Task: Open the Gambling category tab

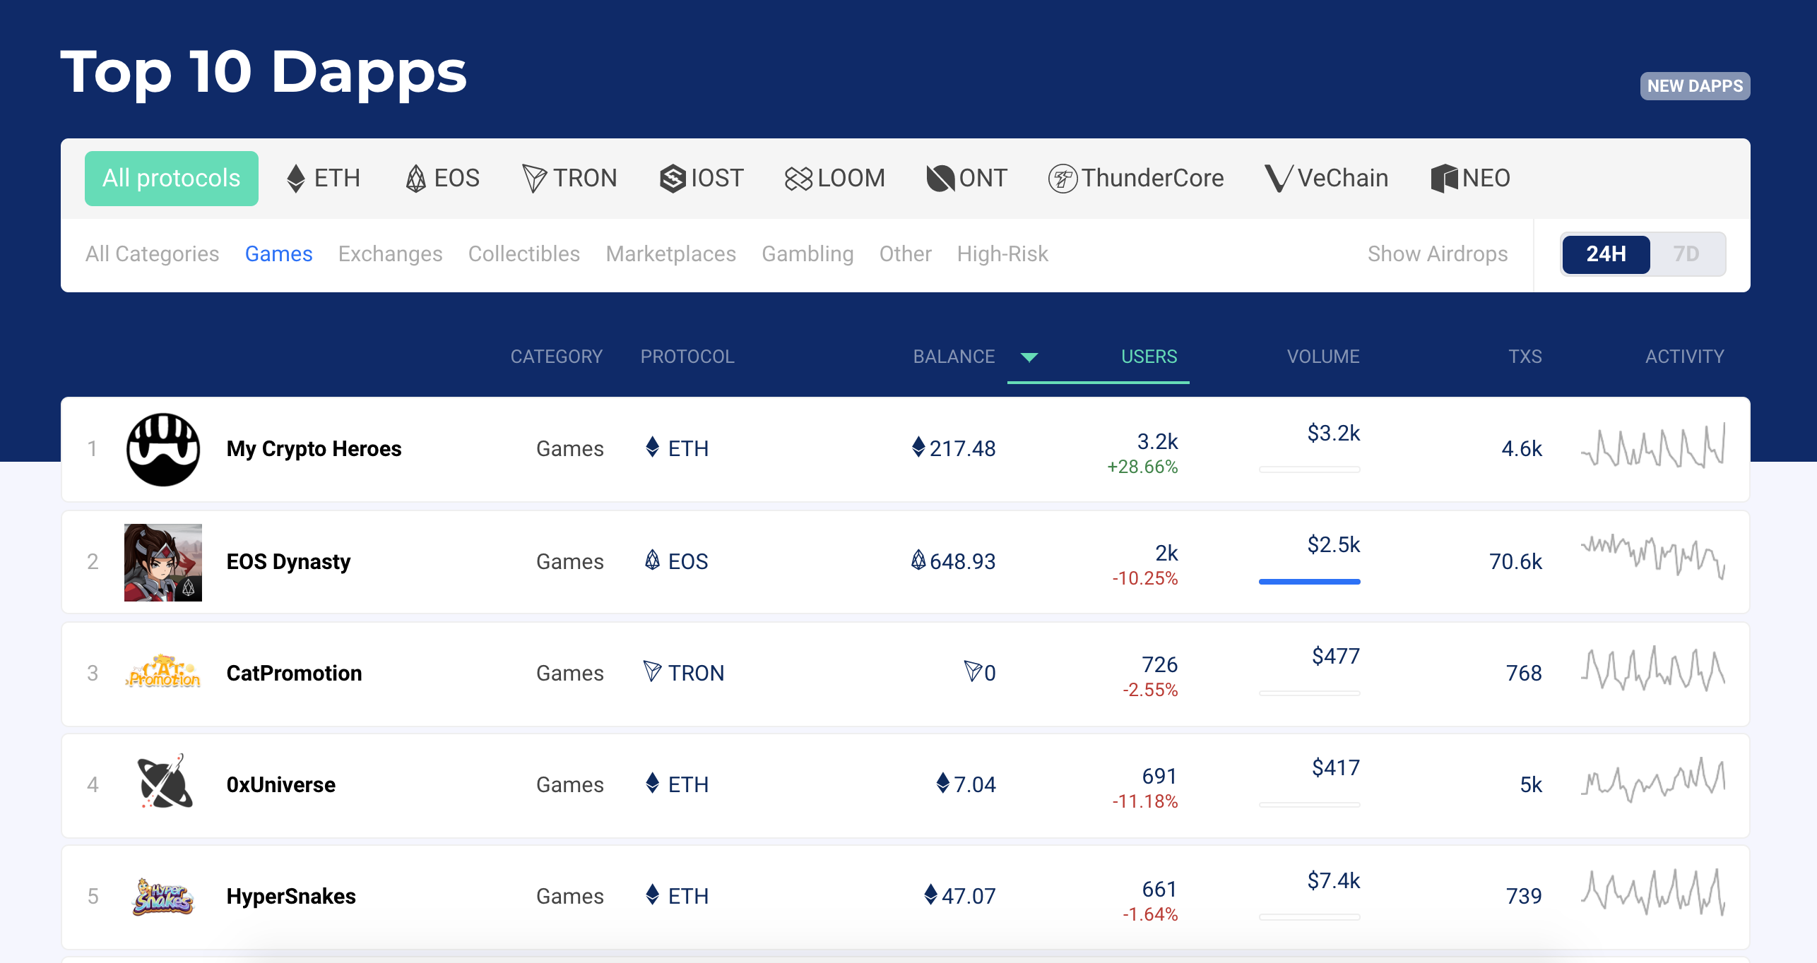Action: tap(807, 254)
